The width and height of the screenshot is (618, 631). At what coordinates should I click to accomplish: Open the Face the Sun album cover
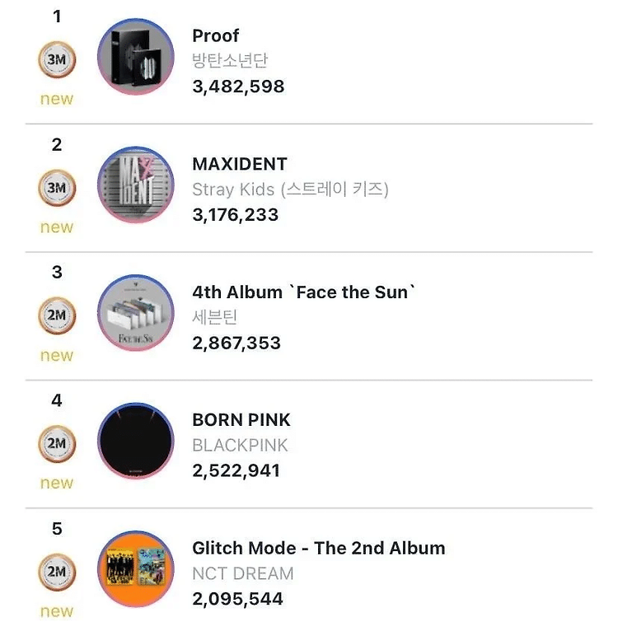tap(136, 313)
